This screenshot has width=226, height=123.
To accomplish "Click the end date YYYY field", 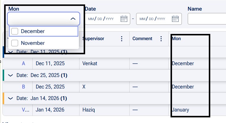I will click(x=161, y=19).
